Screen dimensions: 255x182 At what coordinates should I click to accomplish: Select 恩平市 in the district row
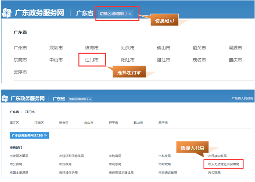[x=163, y=123]
